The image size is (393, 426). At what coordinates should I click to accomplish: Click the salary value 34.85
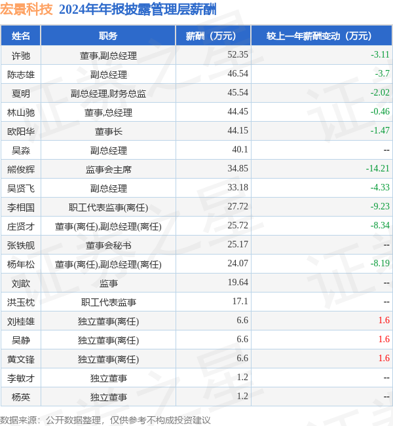point(238,168)
